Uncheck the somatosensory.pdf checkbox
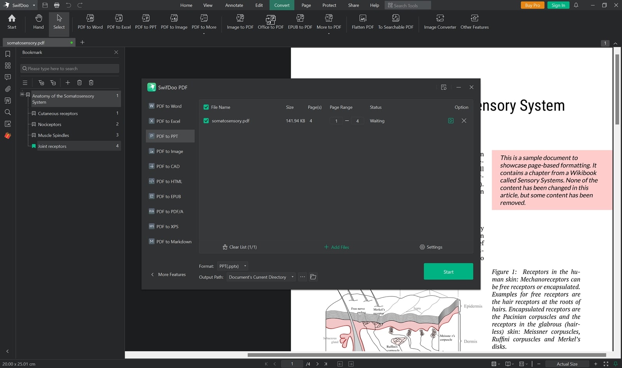 206,121
